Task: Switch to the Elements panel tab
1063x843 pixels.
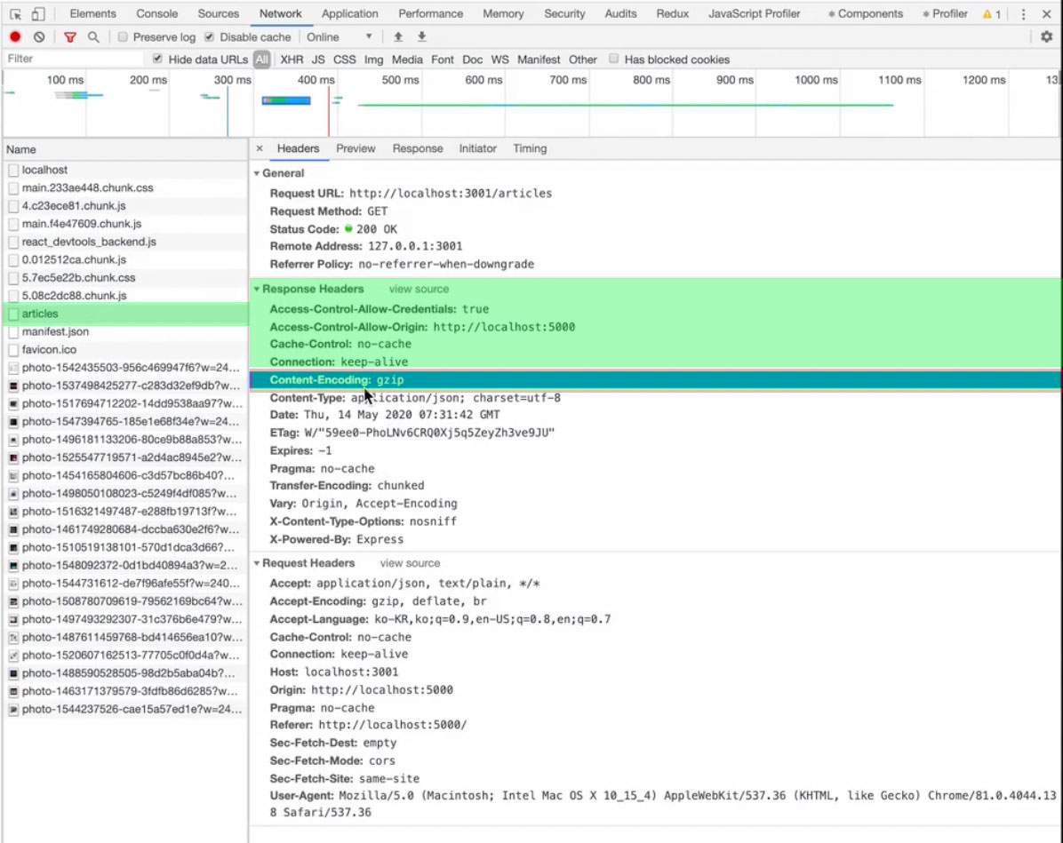Action: (92, 13)
